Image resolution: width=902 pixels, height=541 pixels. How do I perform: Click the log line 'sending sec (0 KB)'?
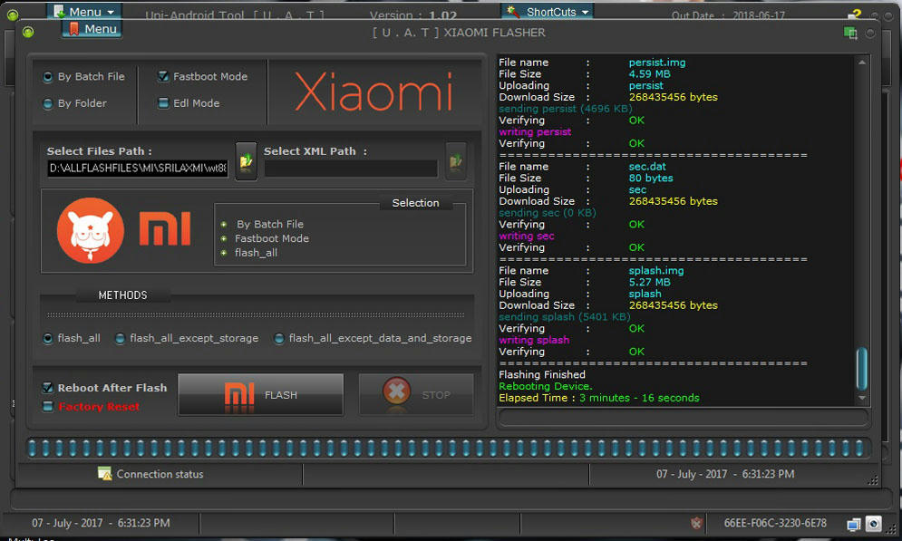(547, 213)
